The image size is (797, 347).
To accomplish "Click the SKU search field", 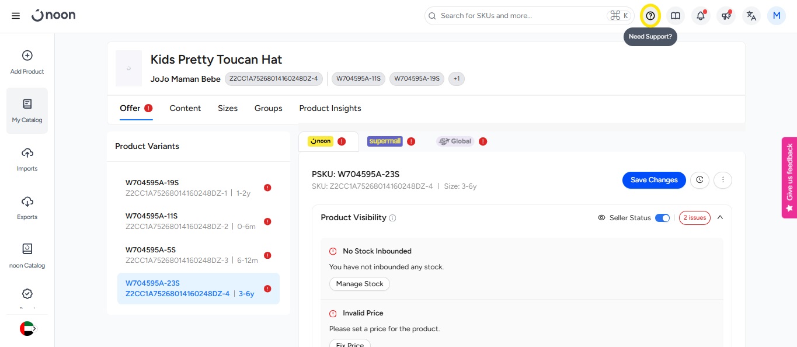I will tap(520, 16).
